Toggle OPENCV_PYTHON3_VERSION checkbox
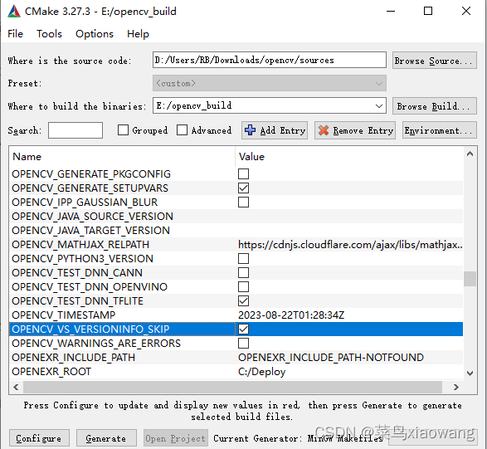 point(244,258)
